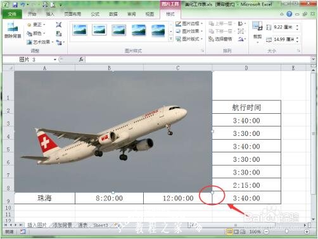This screenshot has width=318, height=239.
Task: Apply the third picture style thumbnail
Action: coord(119,30)
